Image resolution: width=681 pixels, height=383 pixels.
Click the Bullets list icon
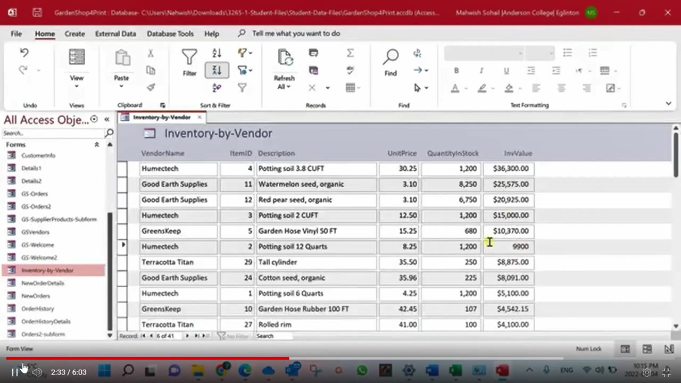(568, 53)
